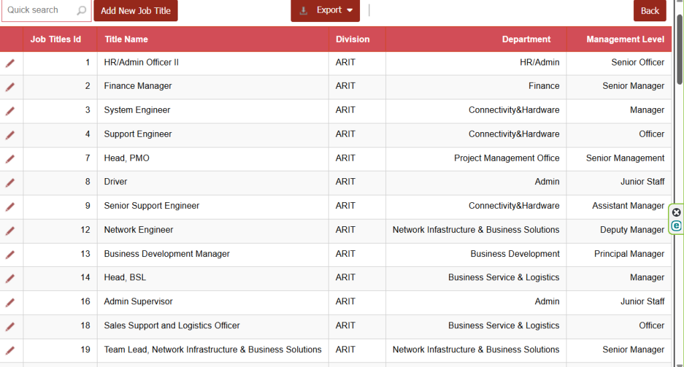Sort by Title Name column header
Screen dimensions: 684x367
pos(126,39)
